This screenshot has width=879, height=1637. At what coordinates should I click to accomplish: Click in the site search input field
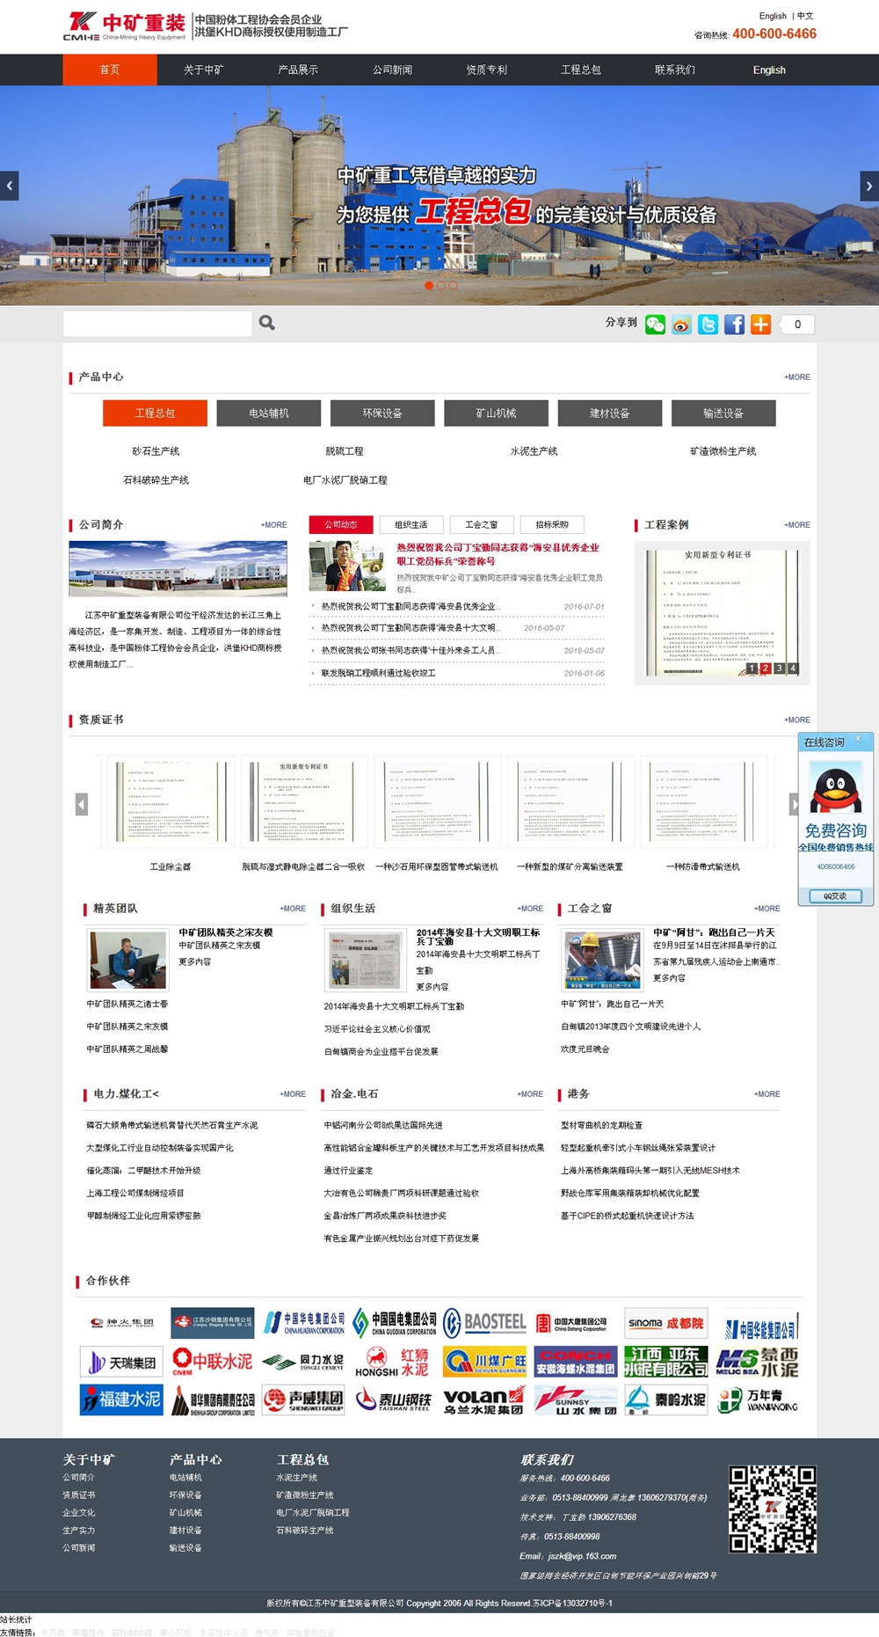[158, 324]
